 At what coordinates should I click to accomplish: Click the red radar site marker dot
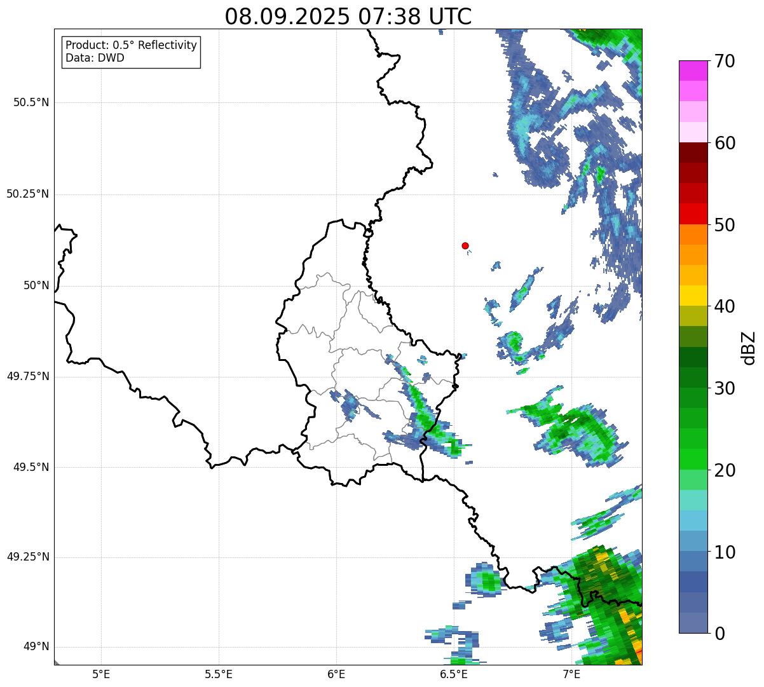click(x=465, y=245)
